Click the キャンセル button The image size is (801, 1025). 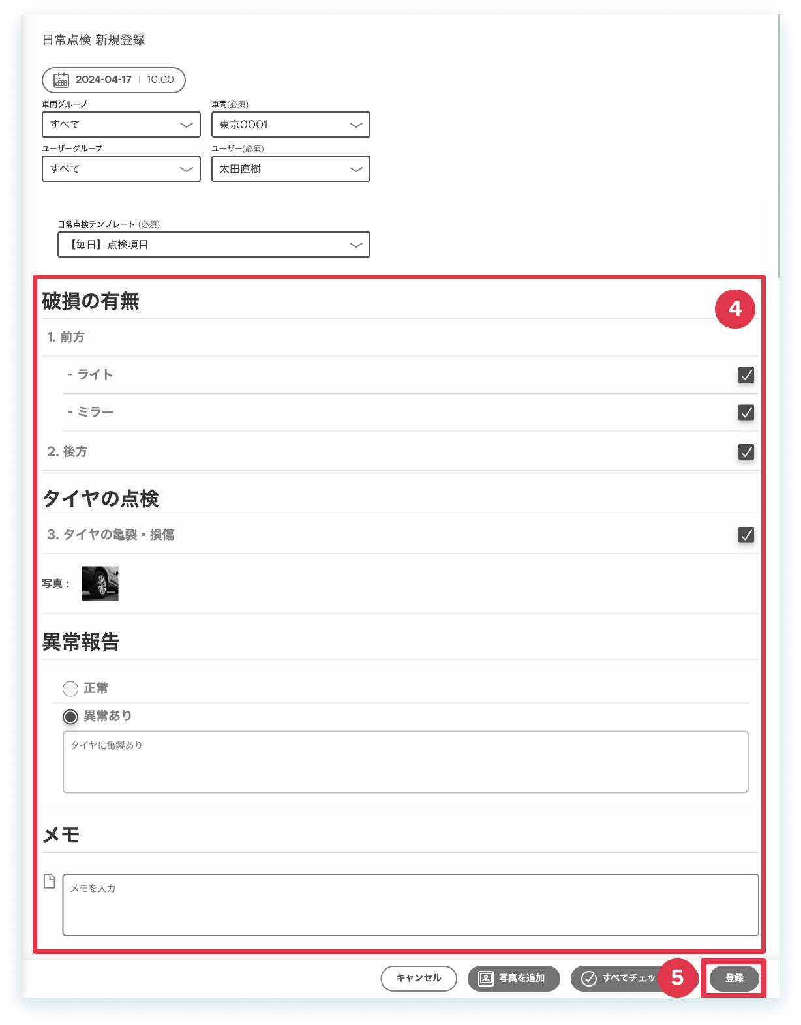click(x=419, y=979)
